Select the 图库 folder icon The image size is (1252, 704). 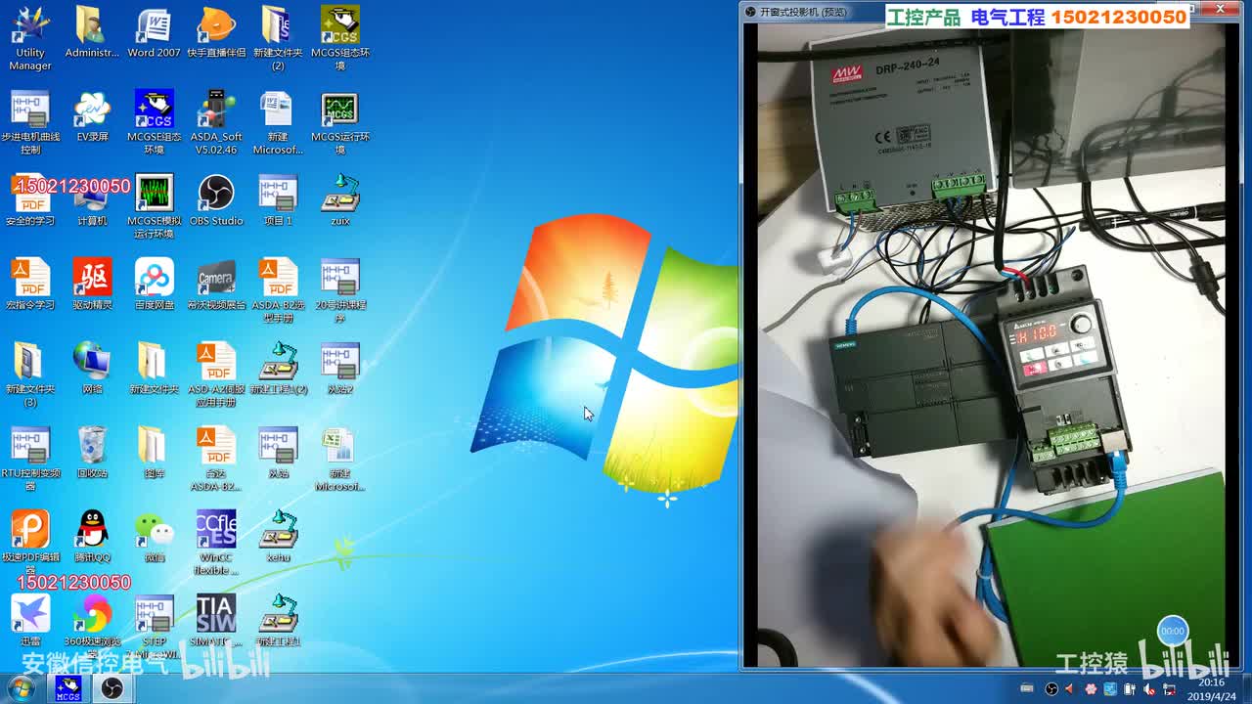(x=154, y=454)
